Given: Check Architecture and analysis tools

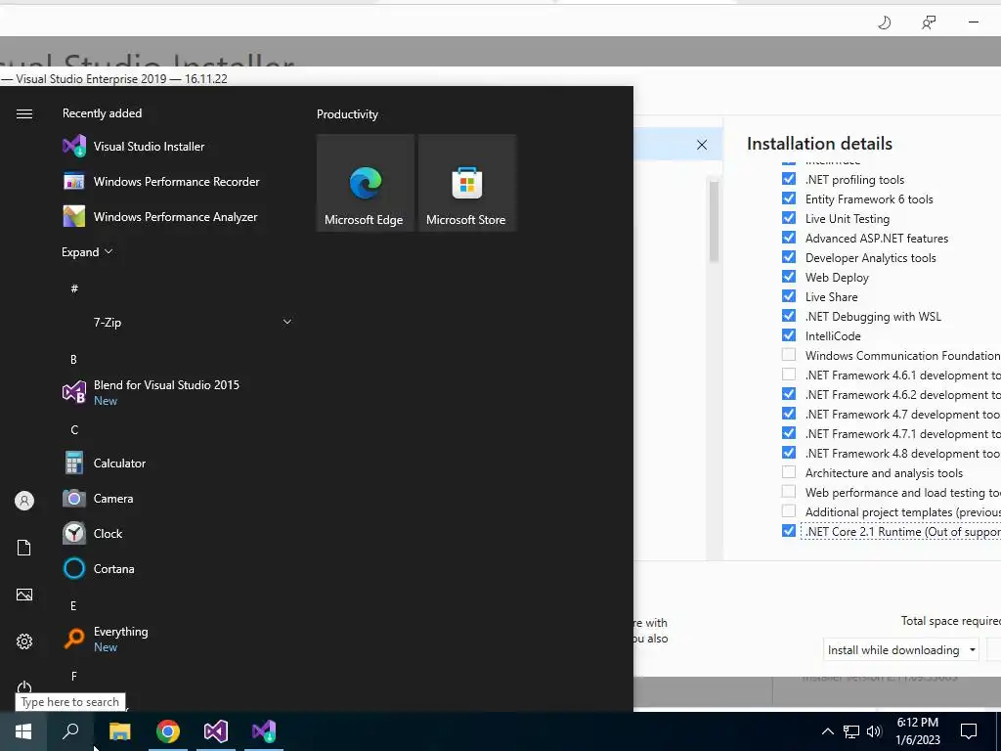Looking at the screenshot, I should pyautogui.click(x=789, y=472).
